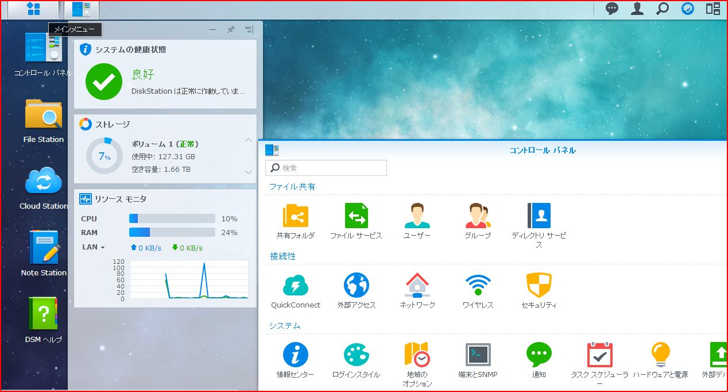728x392 pixels.
Task: Click the コントロール パネル window title
Action: [543, 151]
